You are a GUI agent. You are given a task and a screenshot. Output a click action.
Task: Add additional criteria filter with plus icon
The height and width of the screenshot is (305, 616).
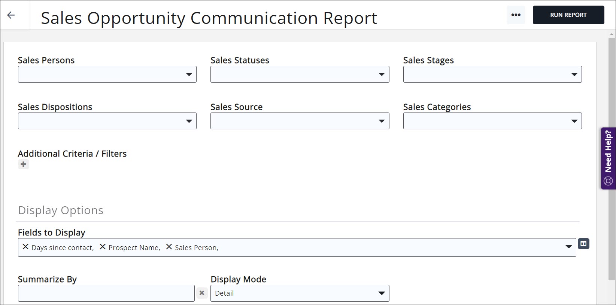23,164
